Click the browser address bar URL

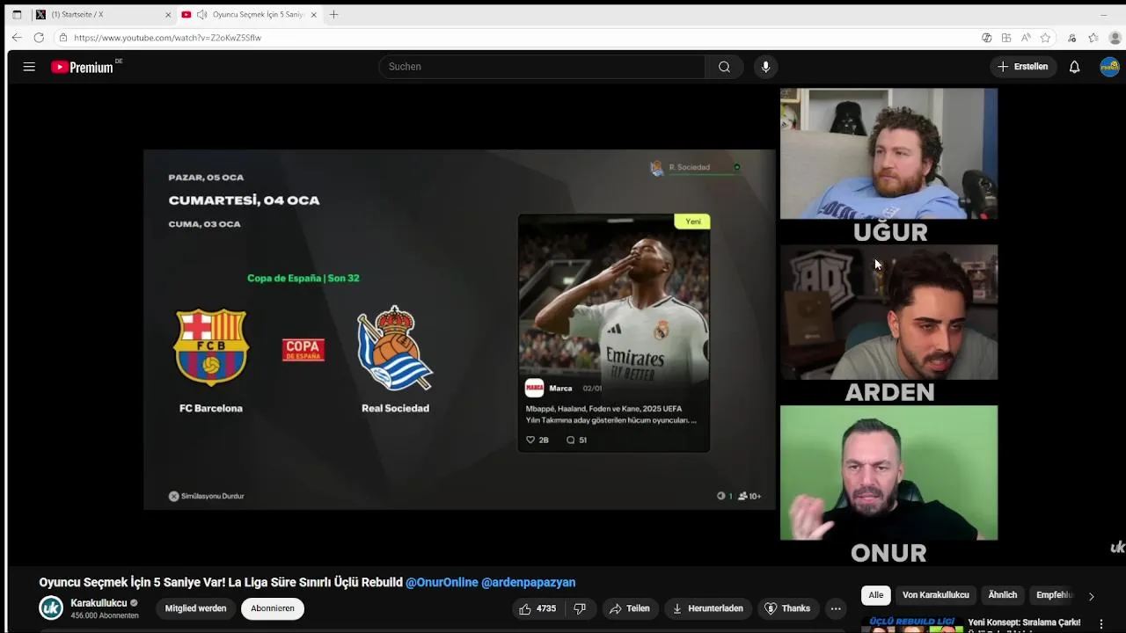click(x=167, y=38)
